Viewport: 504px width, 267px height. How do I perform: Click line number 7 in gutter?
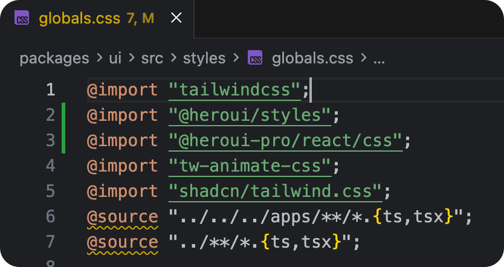(x=51, y=242)
